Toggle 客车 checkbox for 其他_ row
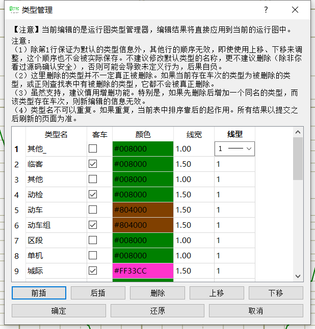The height and width of the screenshot is (329, 315). [93, 149]
